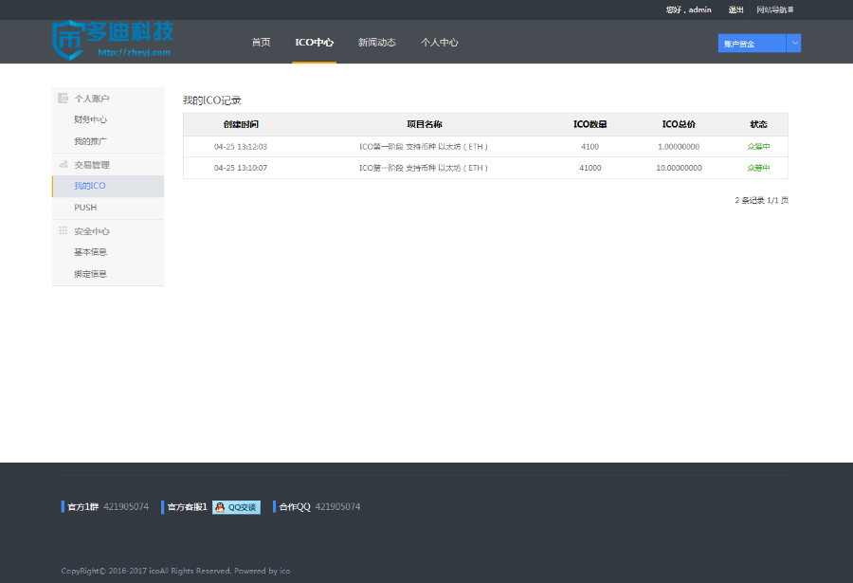Click the 个人账户 wallet icon in sidebar
This screenshot has width=853, height=583.
click(x=64, y=98)
